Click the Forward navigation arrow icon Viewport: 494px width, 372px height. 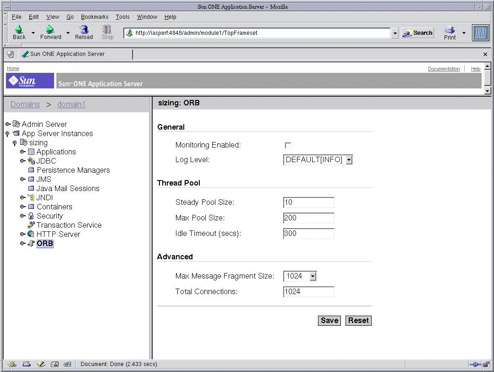[50, 29]
